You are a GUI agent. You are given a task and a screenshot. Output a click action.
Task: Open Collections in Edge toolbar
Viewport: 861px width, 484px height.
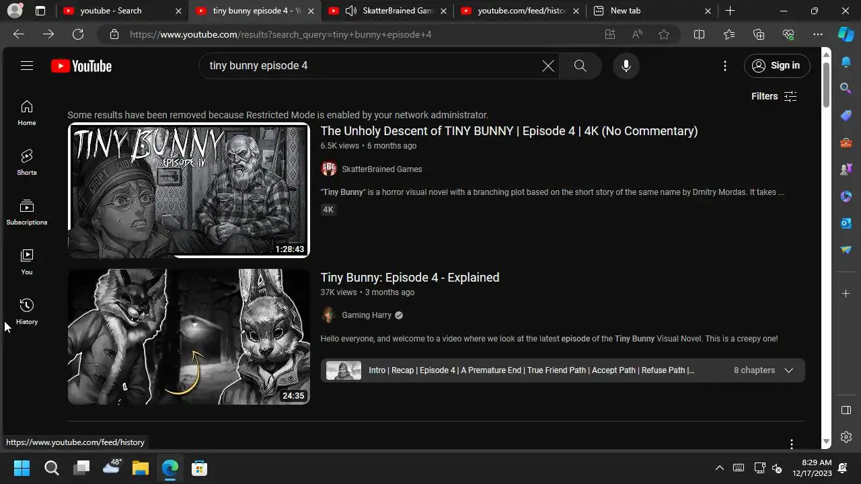(759, 34)
